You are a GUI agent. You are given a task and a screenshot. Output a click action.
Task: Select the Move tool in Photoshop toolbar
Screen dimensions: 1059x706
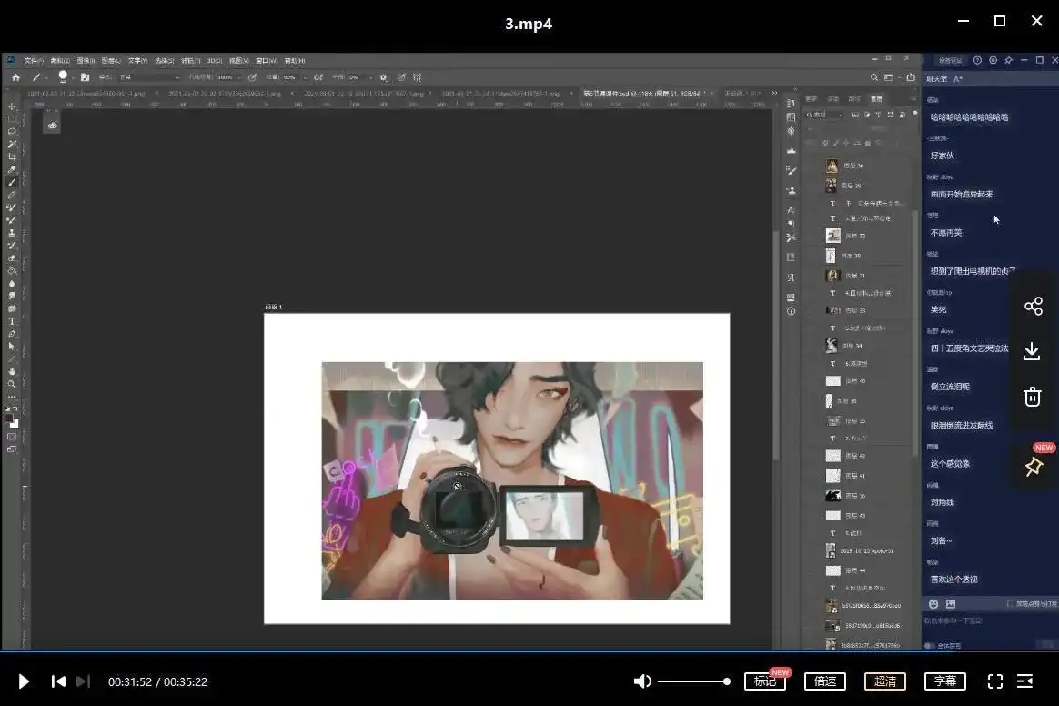[x=13, y=106]
